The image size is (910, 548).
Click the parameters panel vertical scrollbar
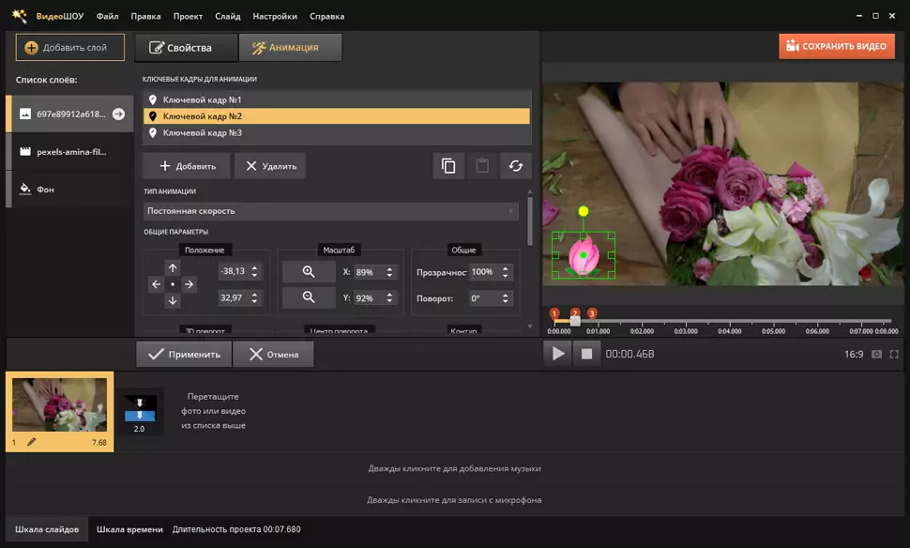[529, 221]
